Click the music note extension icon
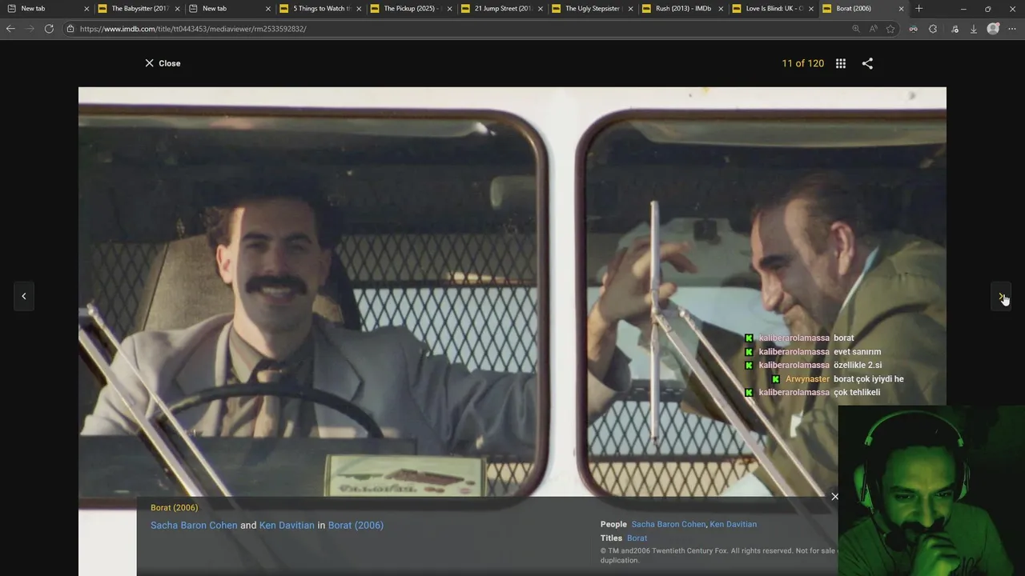 point(955,29)
